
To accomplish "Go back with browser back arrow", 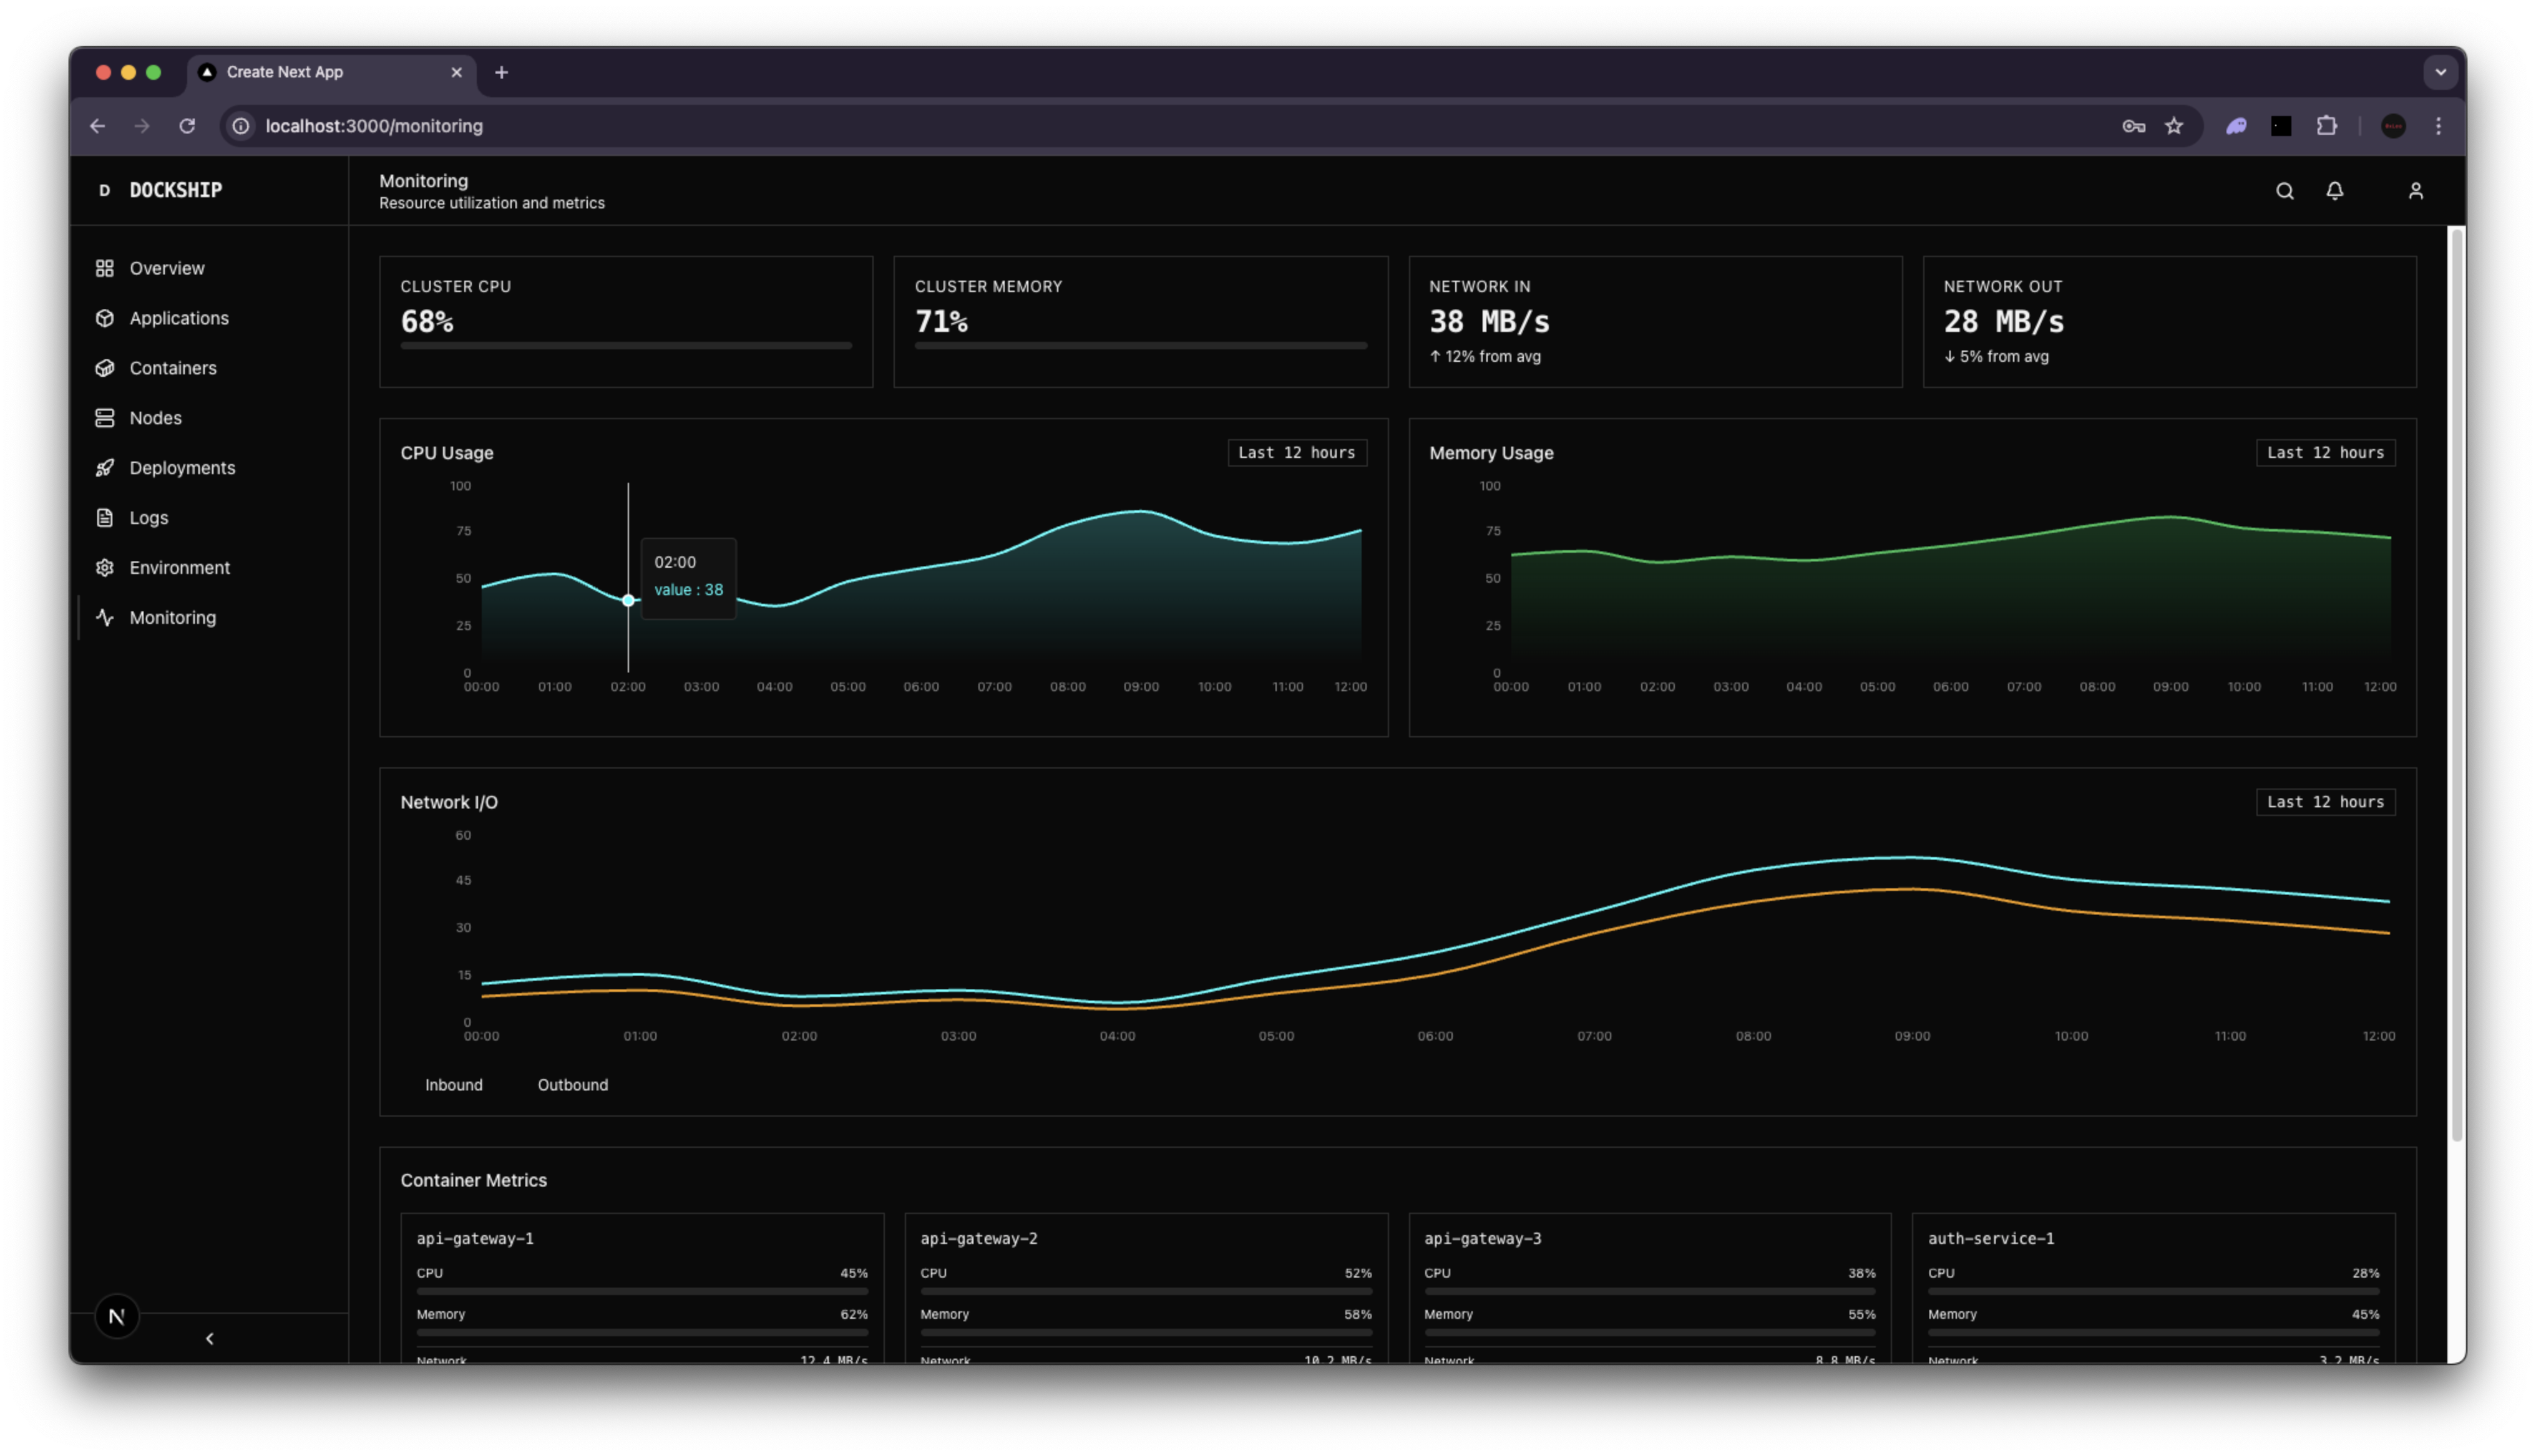I will click(x=97, y=126).
